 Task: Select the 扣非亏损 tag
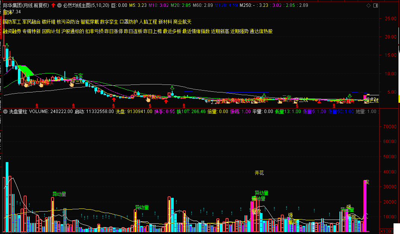click(94, 31)
